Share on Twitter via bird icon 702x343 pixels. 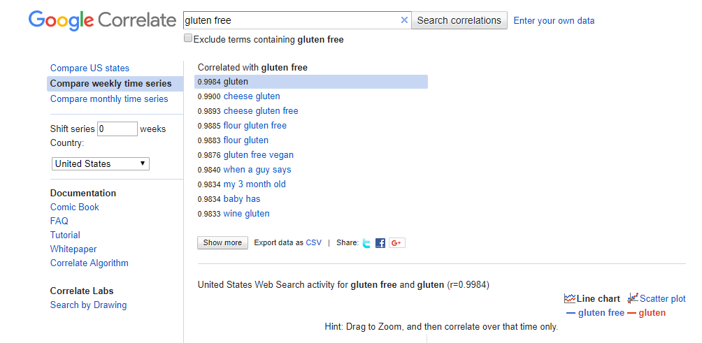(366, 243)
